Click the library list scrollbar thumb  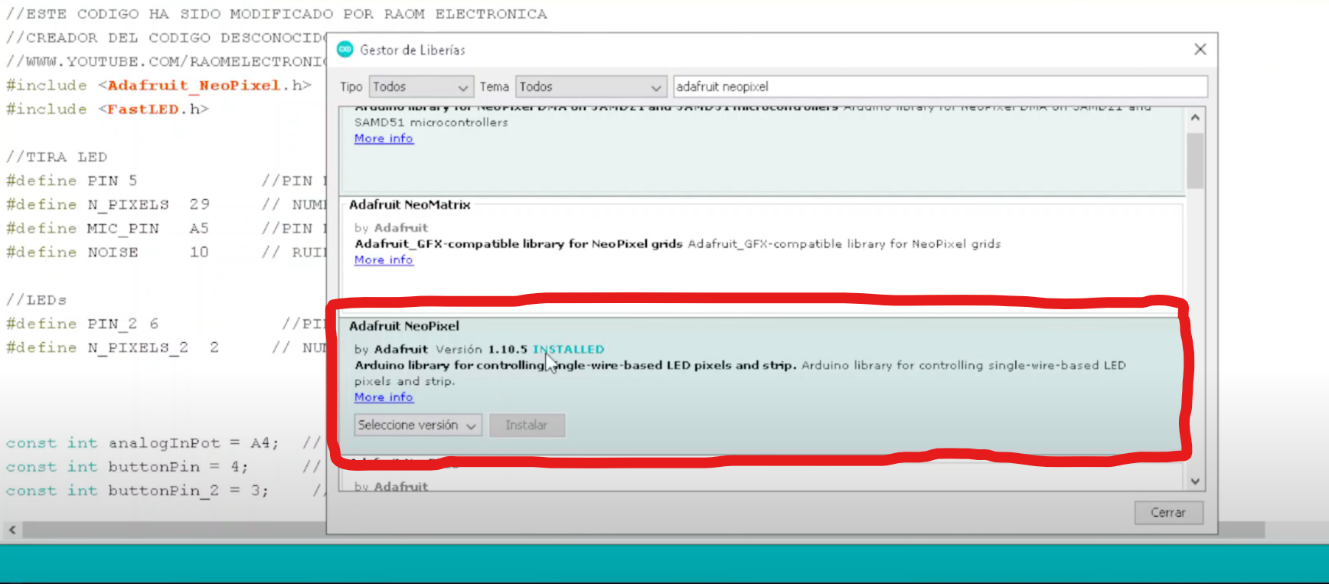coord(1195,161)
